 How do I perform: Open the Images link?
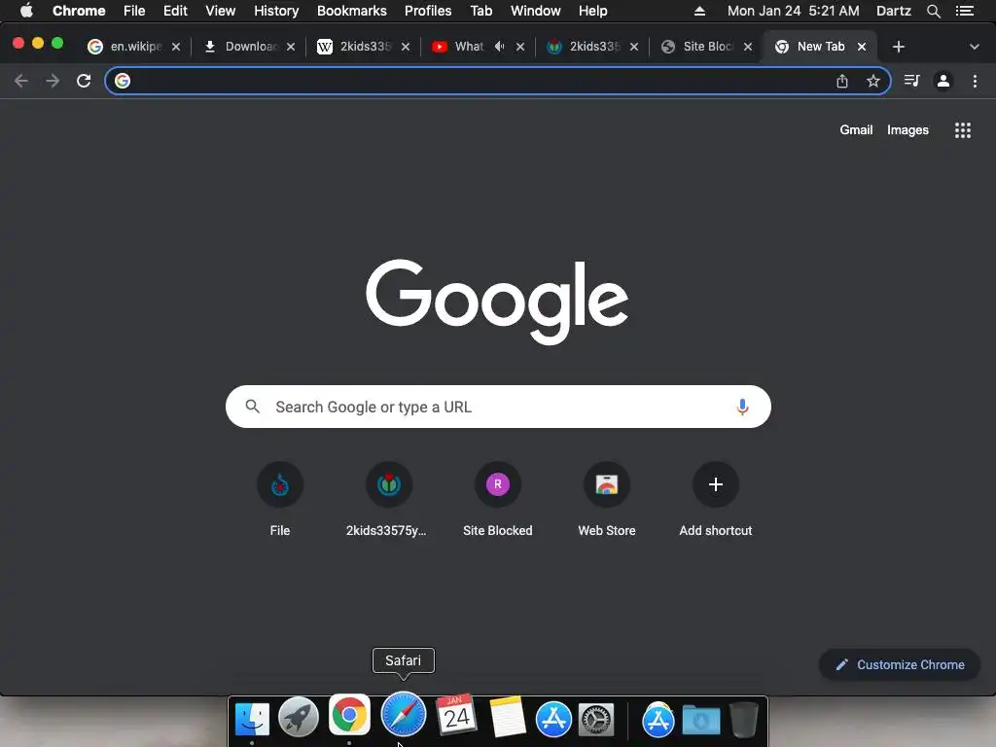[907, 129]
